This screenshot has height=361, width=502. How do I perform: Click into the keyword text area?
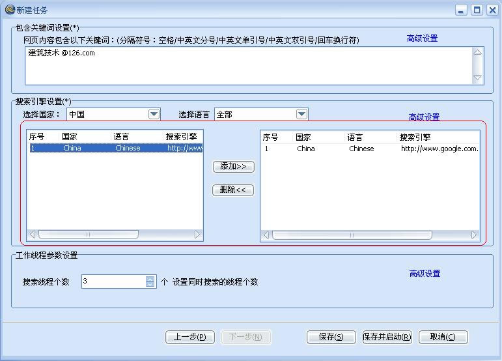tap(249, 66)
